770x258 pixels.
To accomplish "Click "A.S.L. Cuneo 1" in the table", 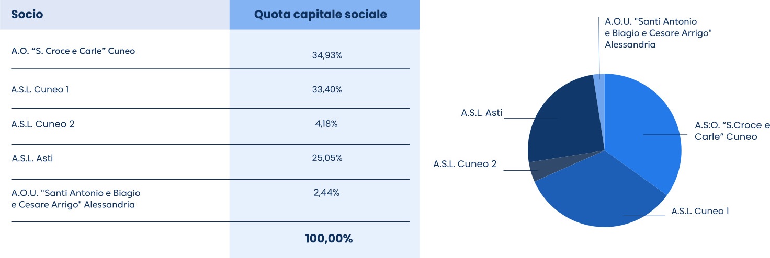I will tap(40, 89).
